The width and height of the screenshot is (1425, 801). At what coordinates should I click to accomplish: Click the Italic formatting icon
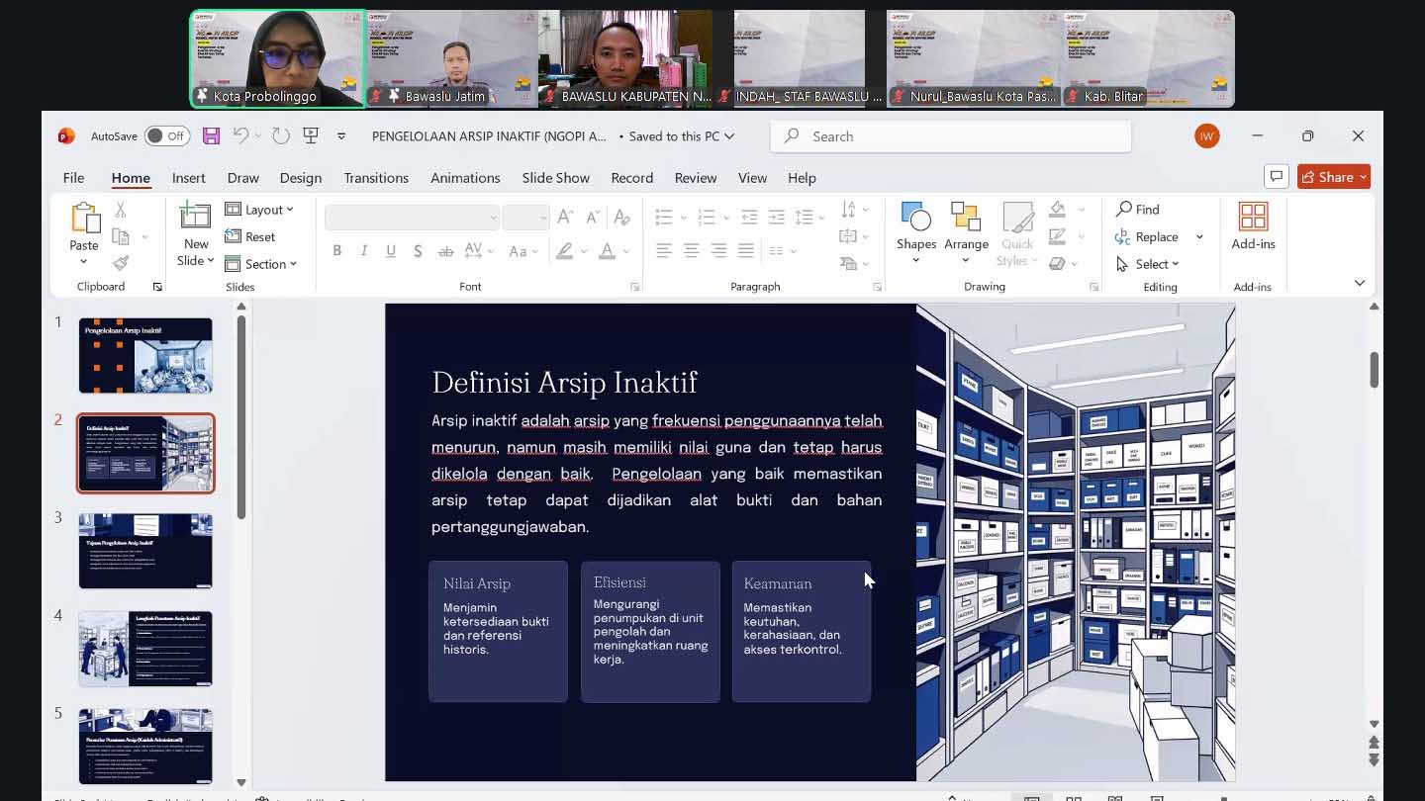tap(364, 251)
